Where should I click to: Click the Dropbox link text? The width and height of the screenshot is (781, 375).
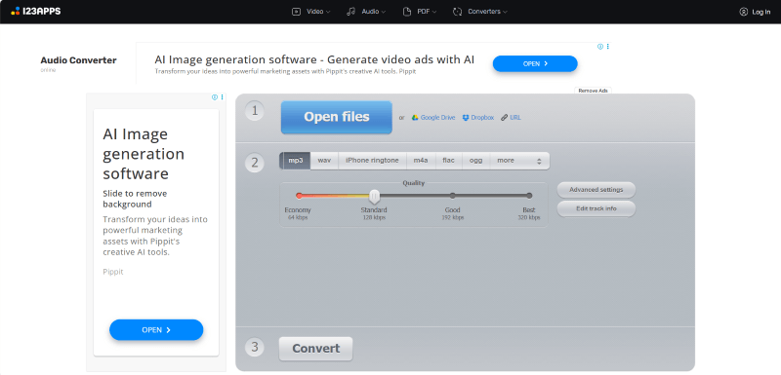tap(482, 118)
